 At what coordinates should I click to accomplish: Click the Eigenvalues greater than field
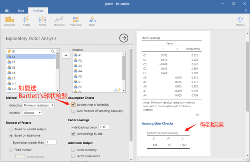pyautogui.click(x=51, y=142)
